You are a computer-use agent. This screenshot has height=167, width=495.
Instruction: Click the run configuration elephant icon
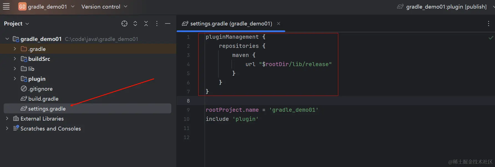400,6
